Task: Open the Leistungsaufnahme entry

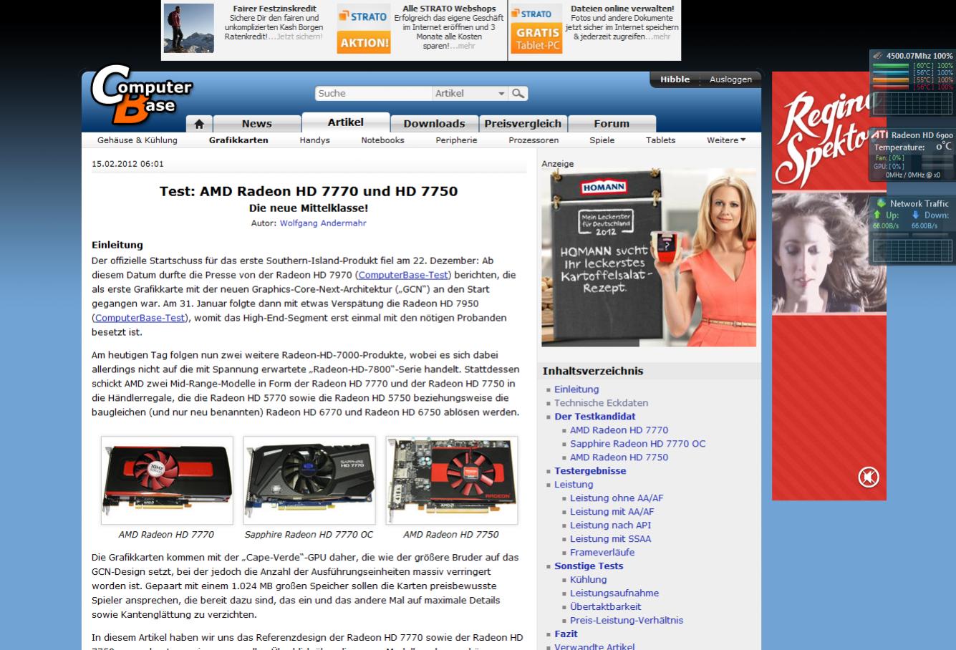Action: 614,593
